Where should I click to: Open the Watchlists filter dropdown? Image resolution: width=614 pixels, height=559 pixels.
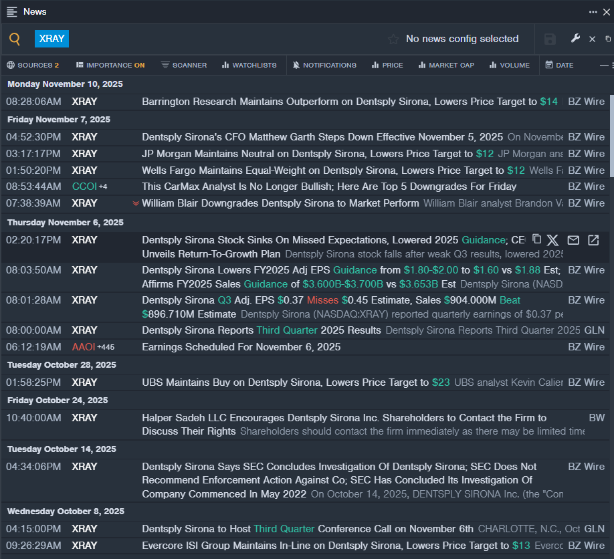(249, 65)
